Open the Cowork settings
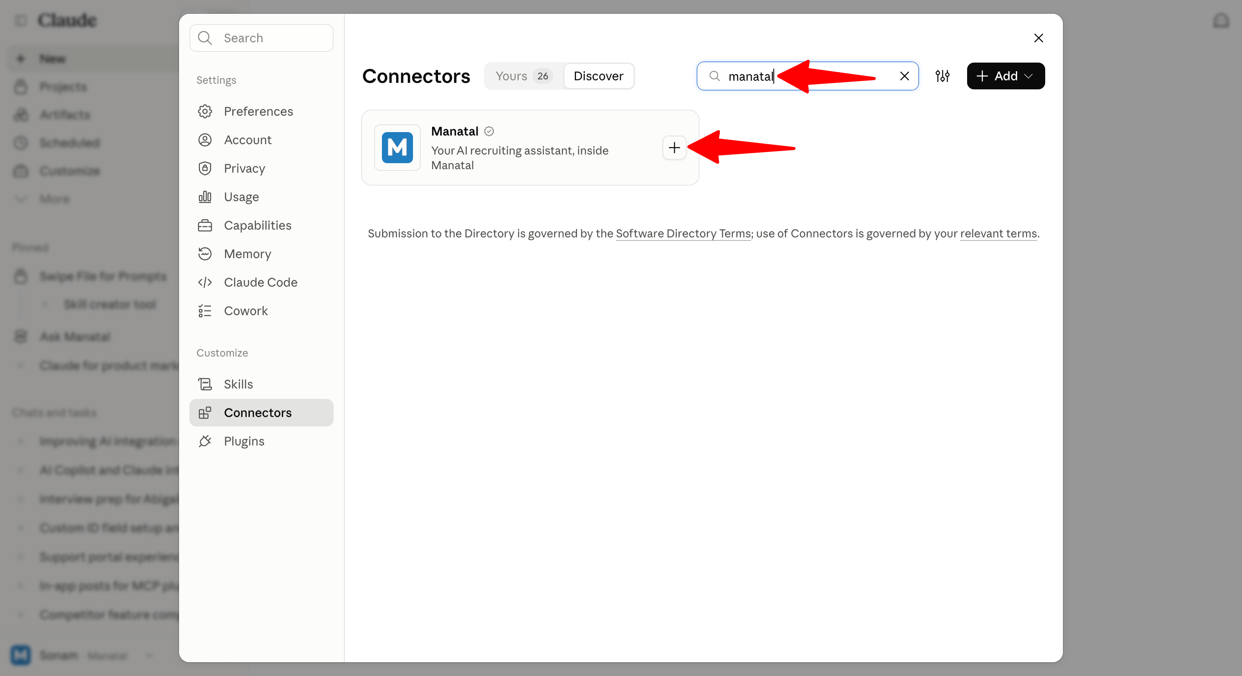The width and height of the screenshot is (1242, 676). pyautogui.click(x=262, y=310)
